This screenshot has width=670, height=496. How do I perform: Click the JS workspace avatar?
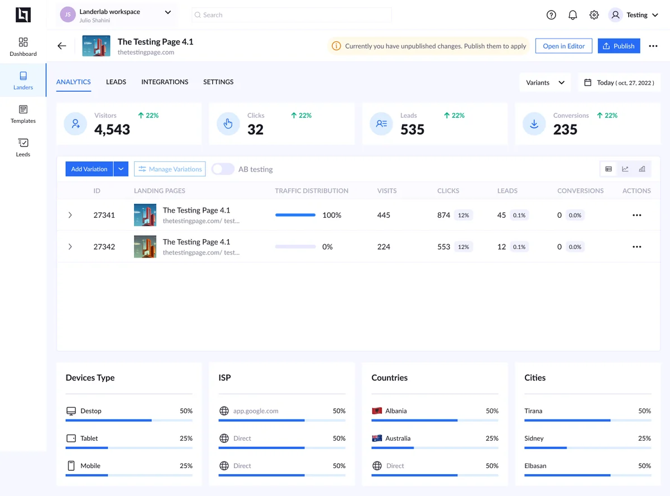pos(68,15)
